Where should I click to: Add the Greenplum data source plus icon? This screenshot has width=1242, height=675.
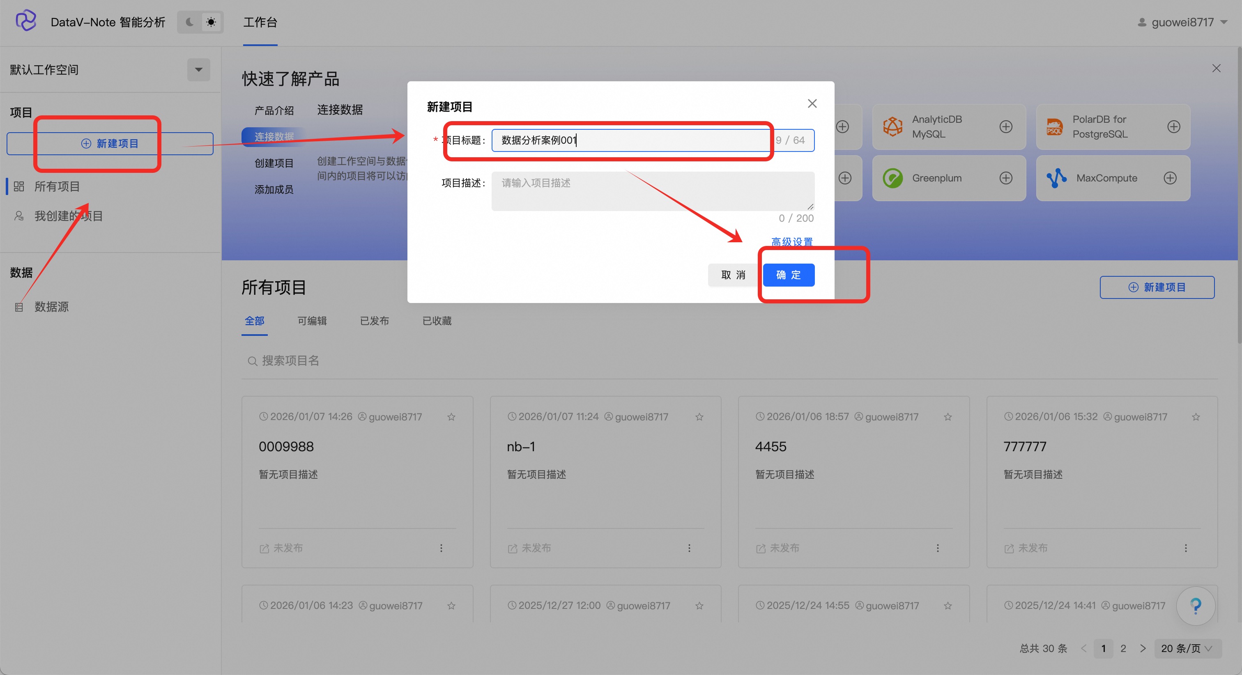1006,178
